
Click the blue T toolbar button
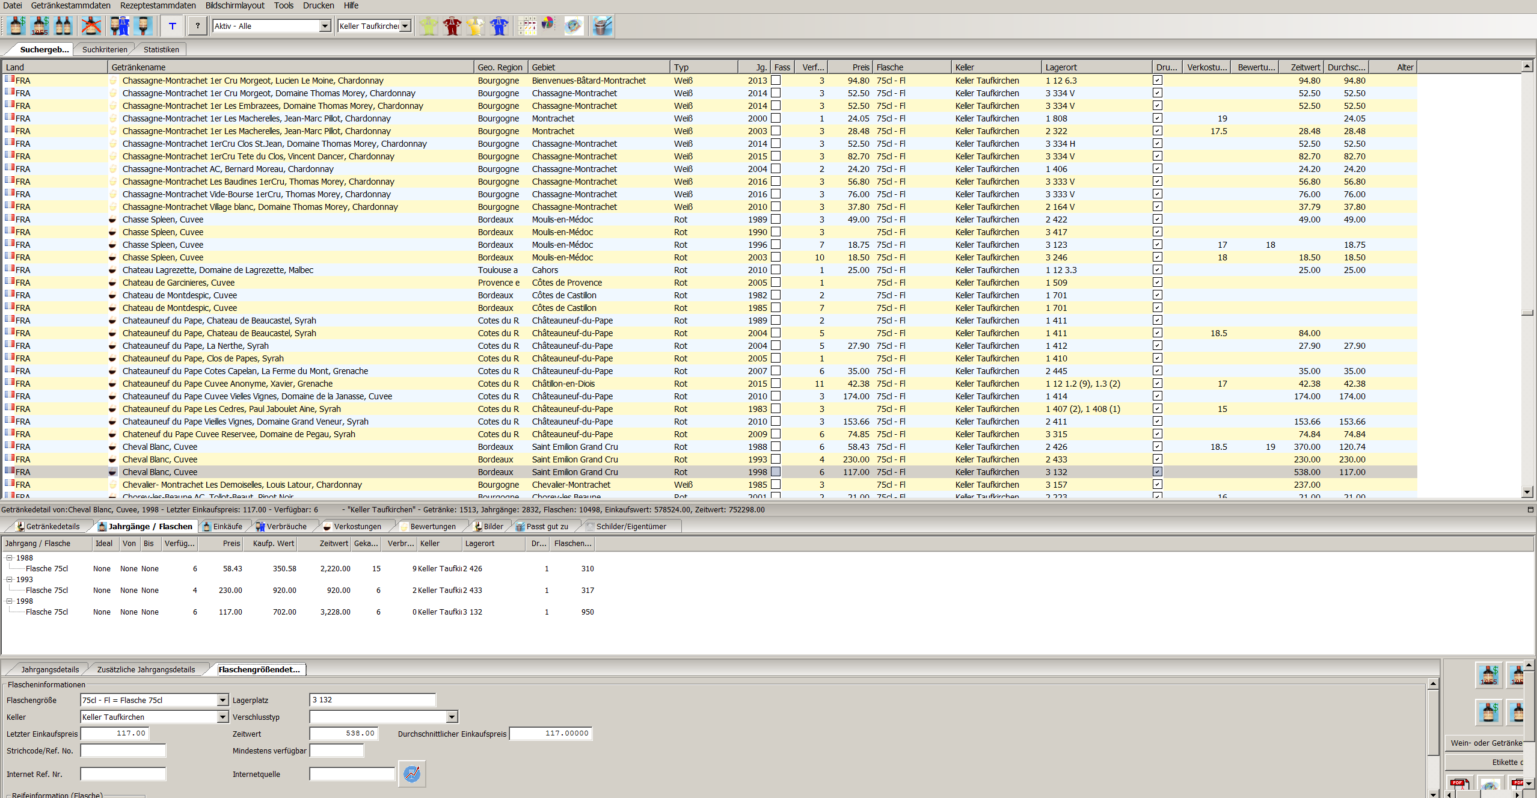(173, 26)
